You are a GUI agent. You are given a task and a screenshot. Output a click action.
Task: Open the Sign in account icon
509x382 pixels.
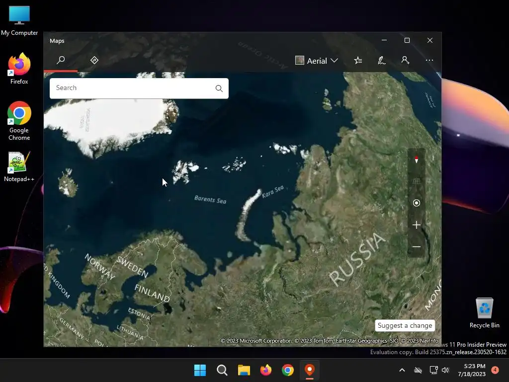click(405, 60)
